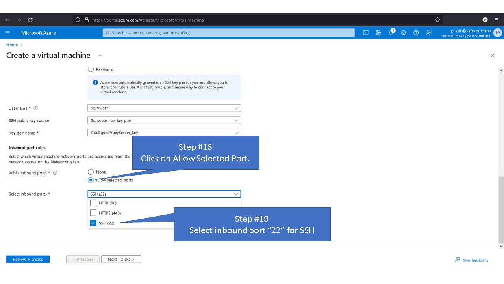This screenshot has width=504, height=284.
Task: Navigate to Home breadcrumb link
Action: pos(12,45)
